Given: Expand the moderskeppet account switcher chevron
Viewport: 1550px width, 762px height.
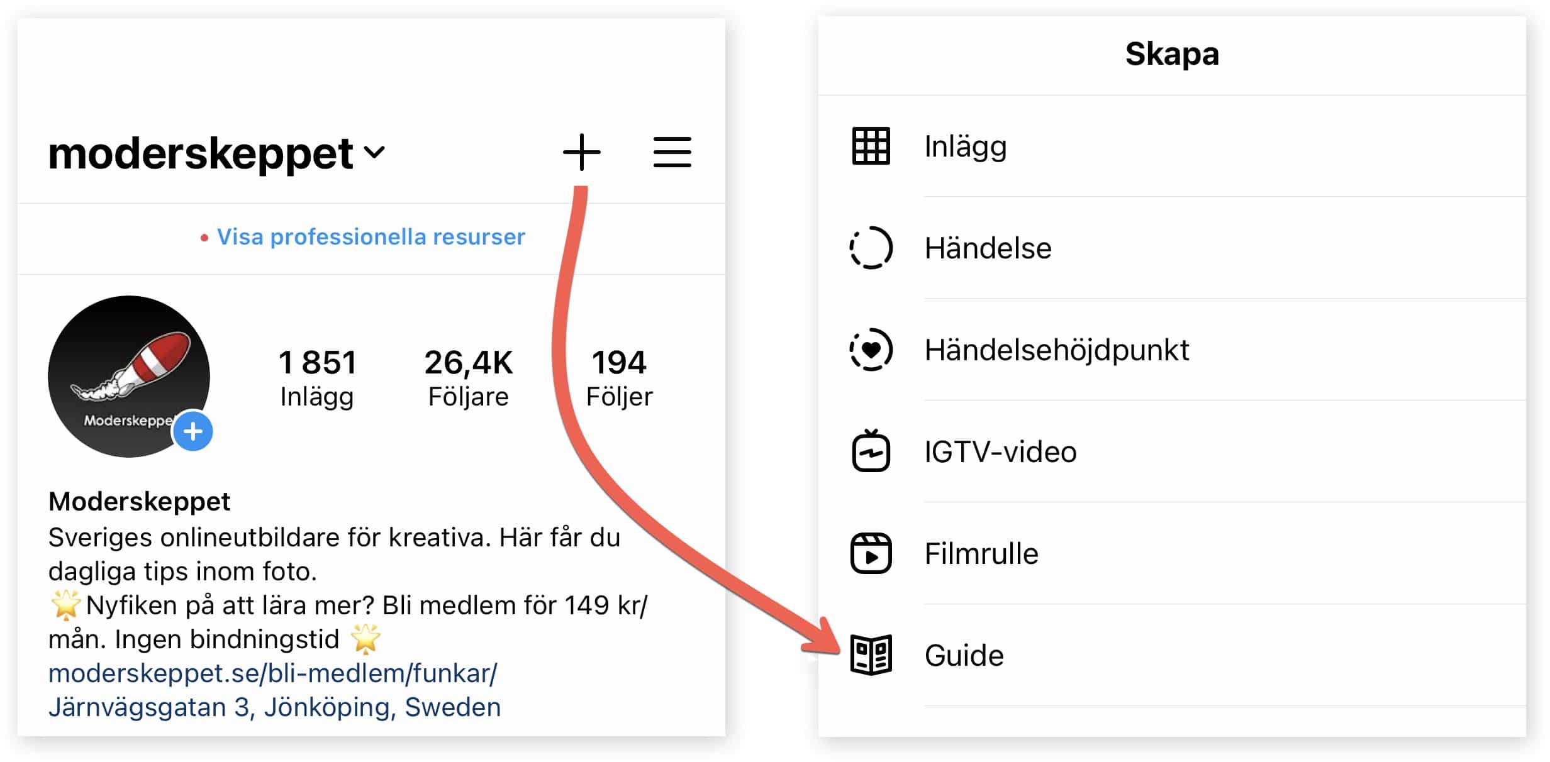Looking at the screenshot, I should pyautogui.click(x=374, y=152).
